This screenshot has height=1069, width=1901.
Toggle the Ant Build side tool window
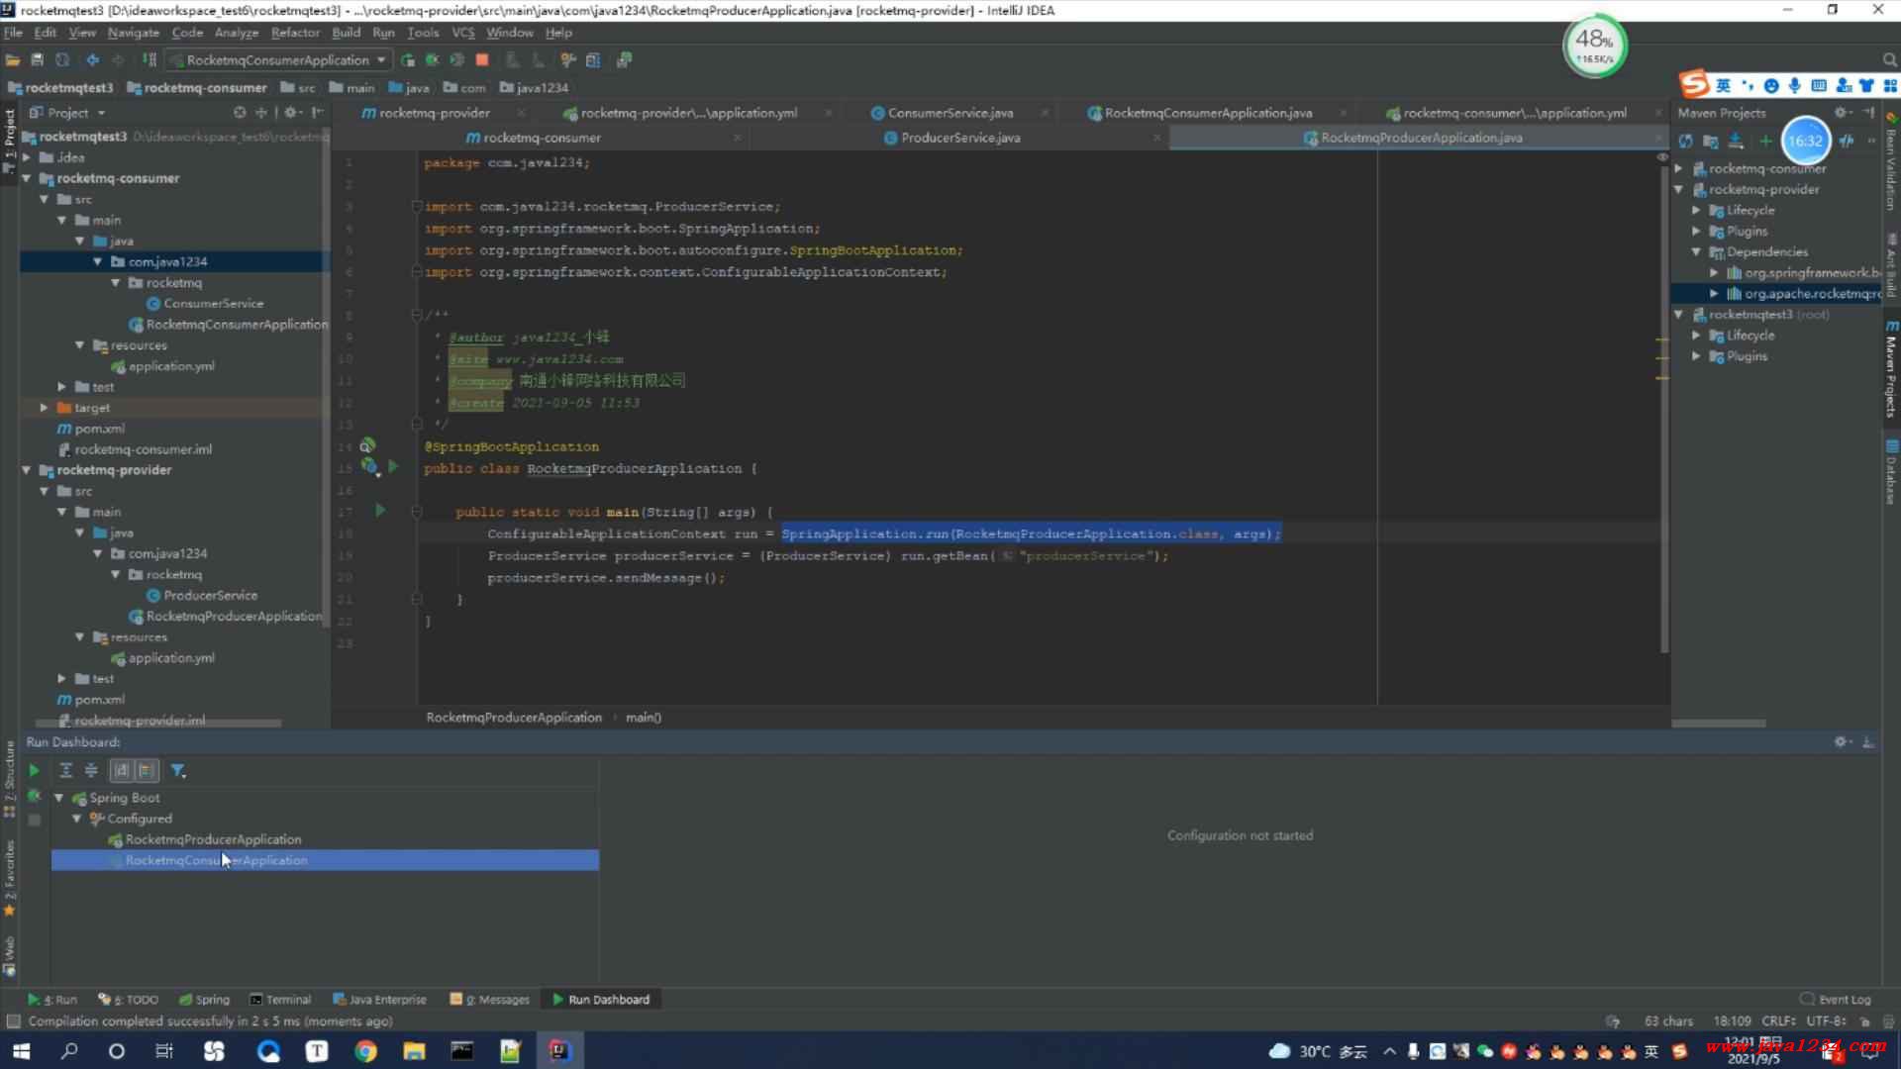[x=1890, y=264]
